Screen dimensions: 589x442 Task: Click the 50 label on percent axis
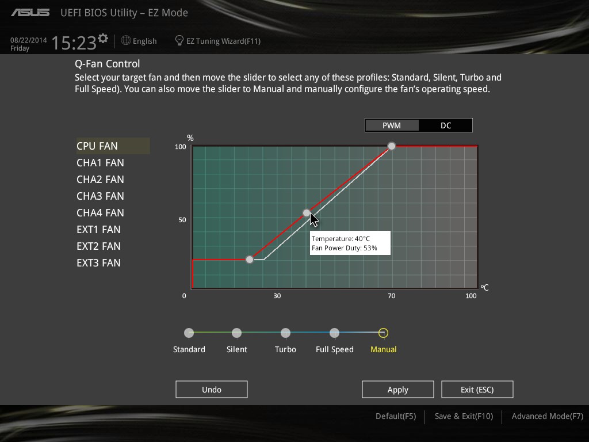182,219
